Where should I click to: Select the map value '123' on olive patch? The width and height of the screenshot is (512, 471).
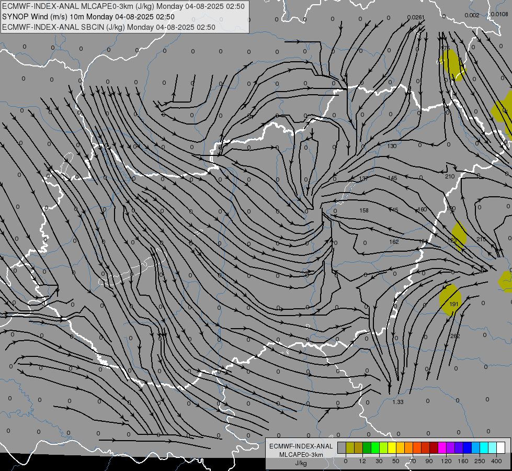click(452, 240)
